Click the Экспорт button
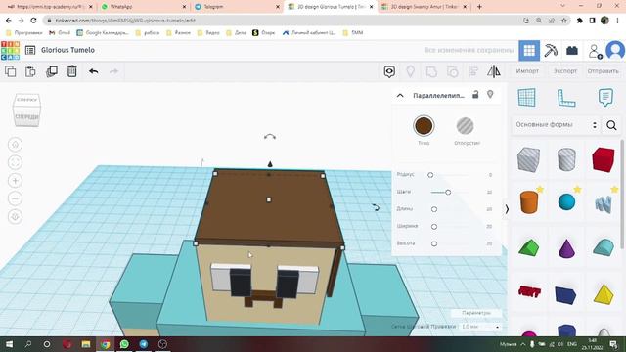 coord(565,71)
